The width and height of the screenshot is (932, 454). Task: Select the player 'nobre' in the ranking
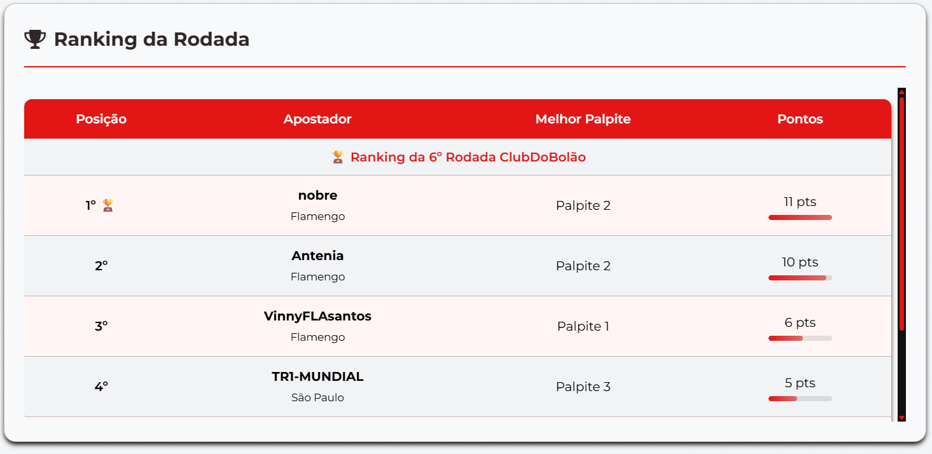click(317, 195)
